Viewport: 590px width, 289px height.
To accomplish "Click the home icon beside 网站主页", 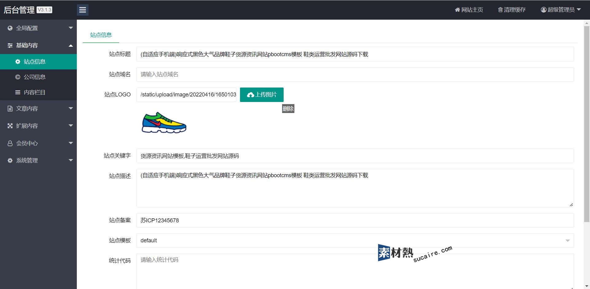I will point(457,10).
